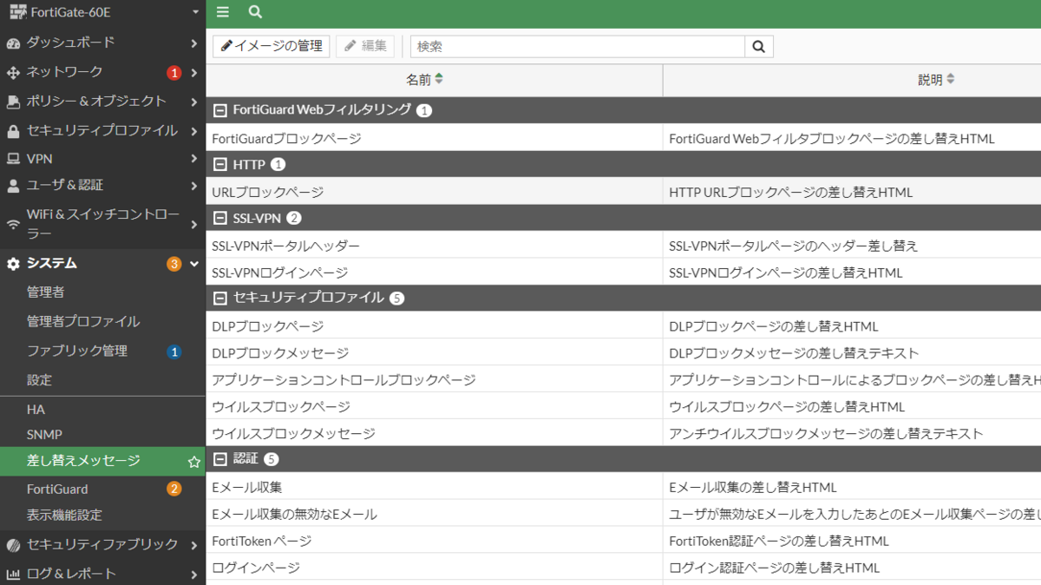Select the Eメール収集の無効なEメール row
Viewport: 1041px width, 585px height.
pos(623,514)
